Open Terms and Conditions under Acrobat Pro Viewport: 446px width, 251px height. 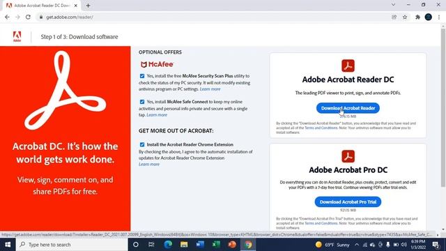[321, 223]
